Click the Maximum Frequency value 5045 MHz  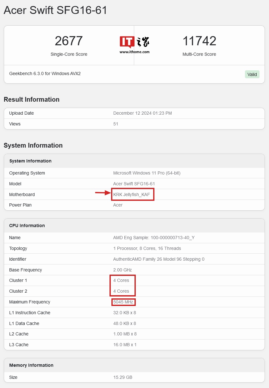tap(123, 302)
